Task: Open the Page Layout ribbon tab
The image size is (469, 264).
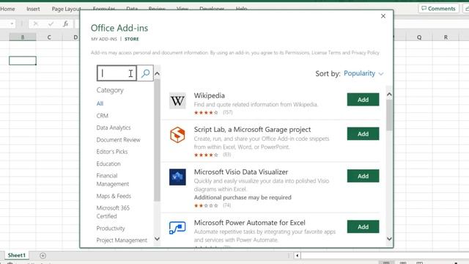Action: 66,9
